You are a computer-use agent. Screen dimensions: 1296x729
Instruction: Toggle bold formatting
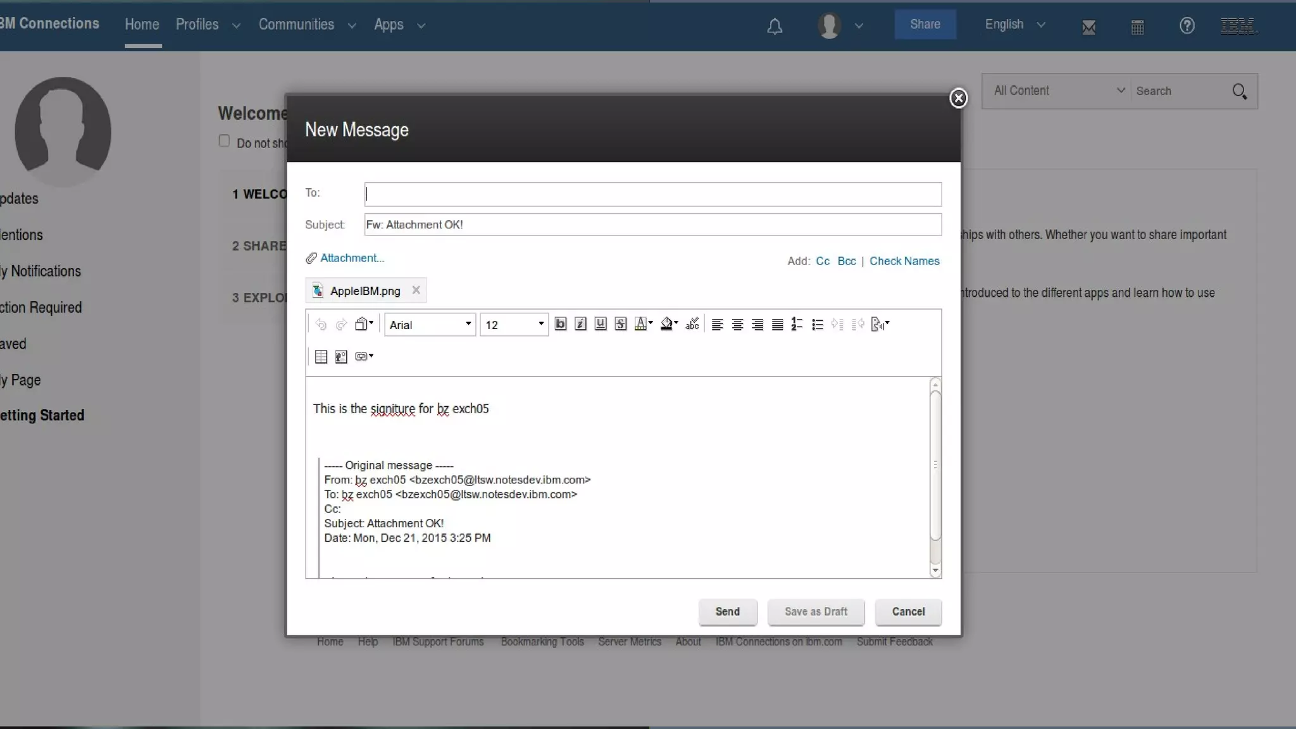pyautogui.click(x=560, y=324)
